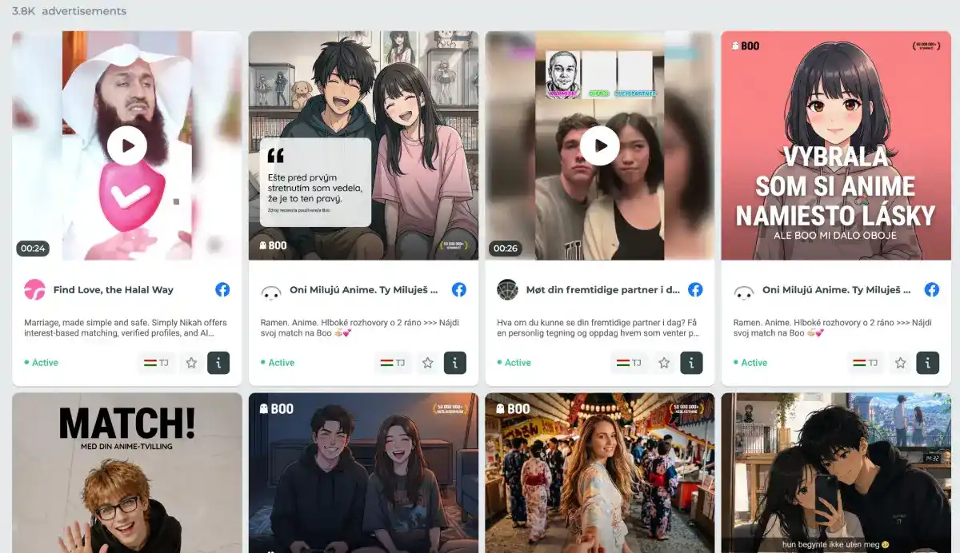Open the Møt din fremtidige partner i d... title
The height and width of the screenshot is (553, 960).
click(x=603, y=290)
